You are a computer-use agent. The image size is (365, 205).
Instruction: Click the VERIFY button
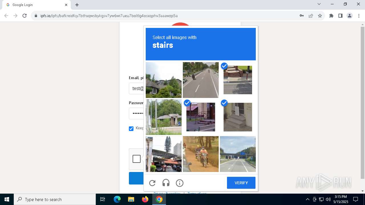click(241, 183)
